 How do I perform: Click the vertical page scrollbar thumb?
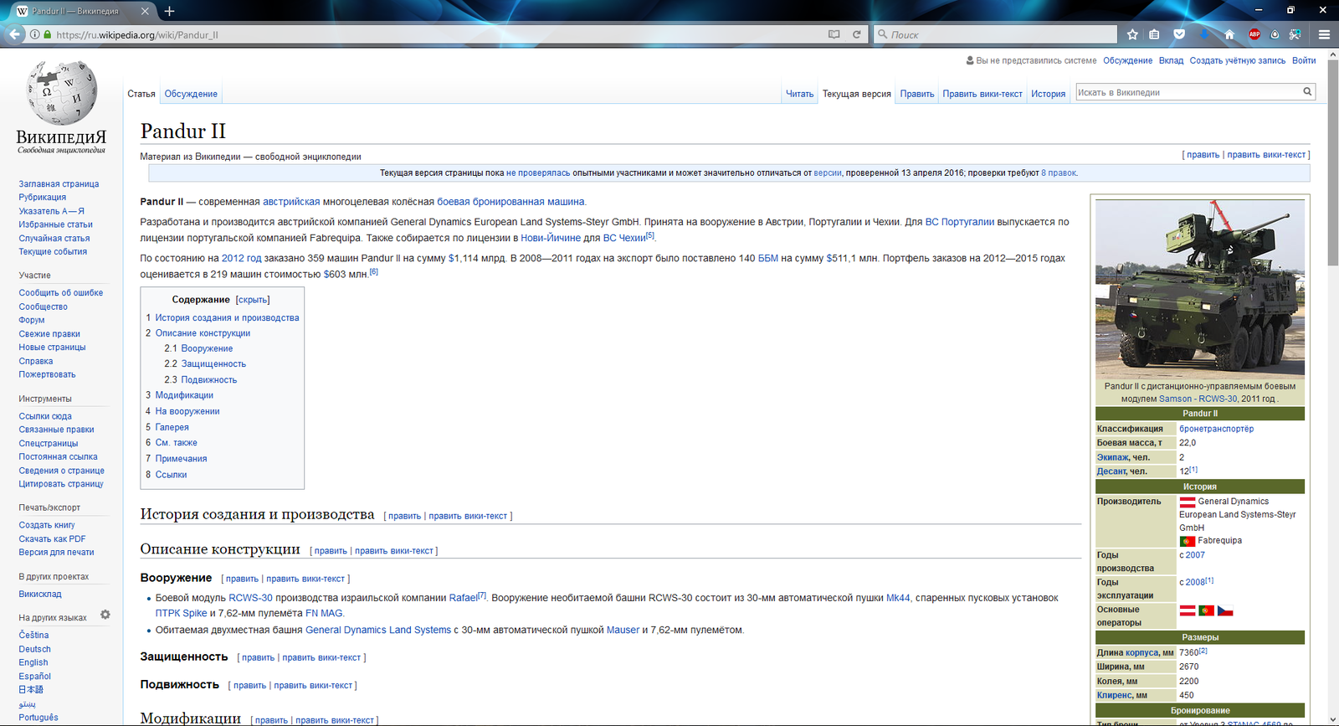coord(1333,163)
